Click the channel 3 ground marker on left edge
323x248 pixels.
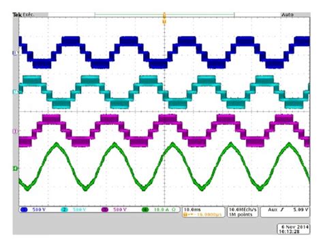pyautogui.click(x=16, y=131)
